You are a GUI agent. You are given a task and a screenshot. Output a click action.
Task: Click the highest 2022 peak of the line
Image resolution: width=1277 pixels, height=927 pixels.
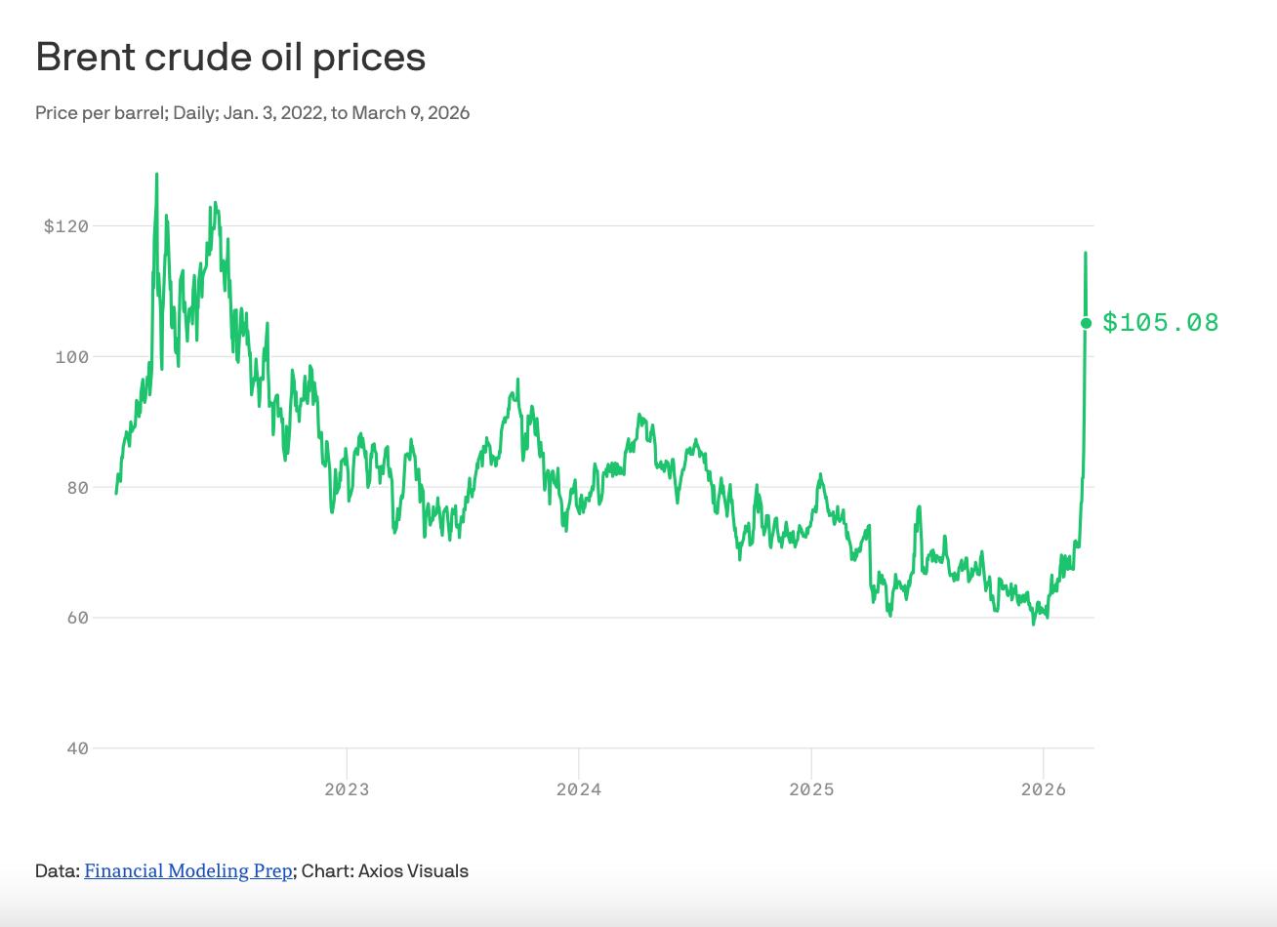coord(156,175)
